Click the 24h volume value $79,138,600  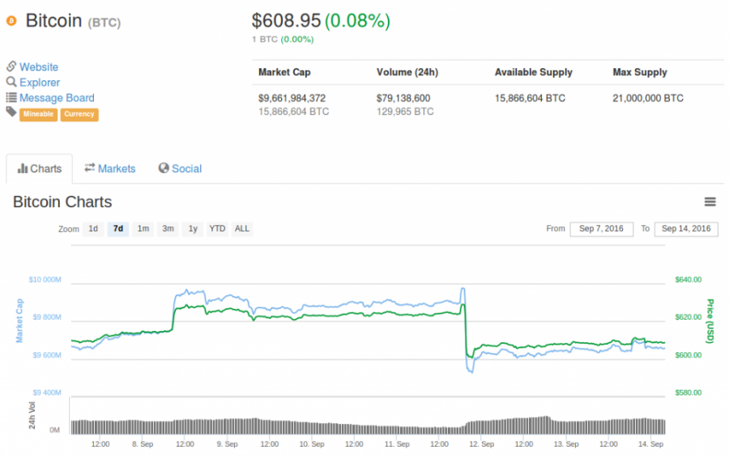(403, 98)
